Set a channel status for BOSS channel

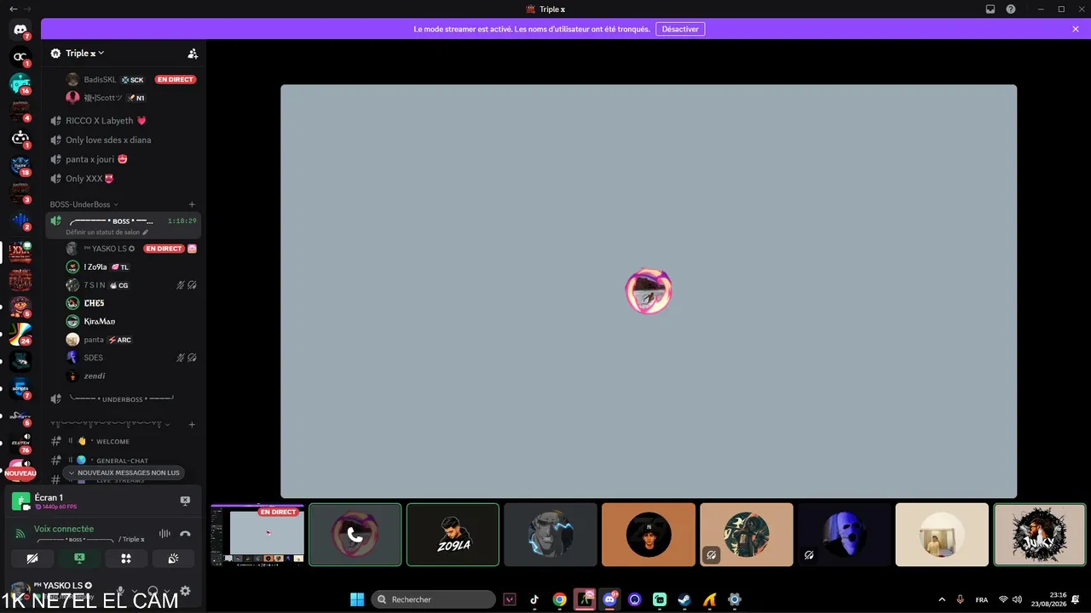point(107,232)
